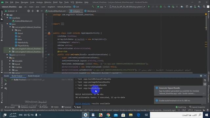The width and height of the screenshot is (210, 118).
Task: Expand the java (generated) folder
Action: (7, 55)
